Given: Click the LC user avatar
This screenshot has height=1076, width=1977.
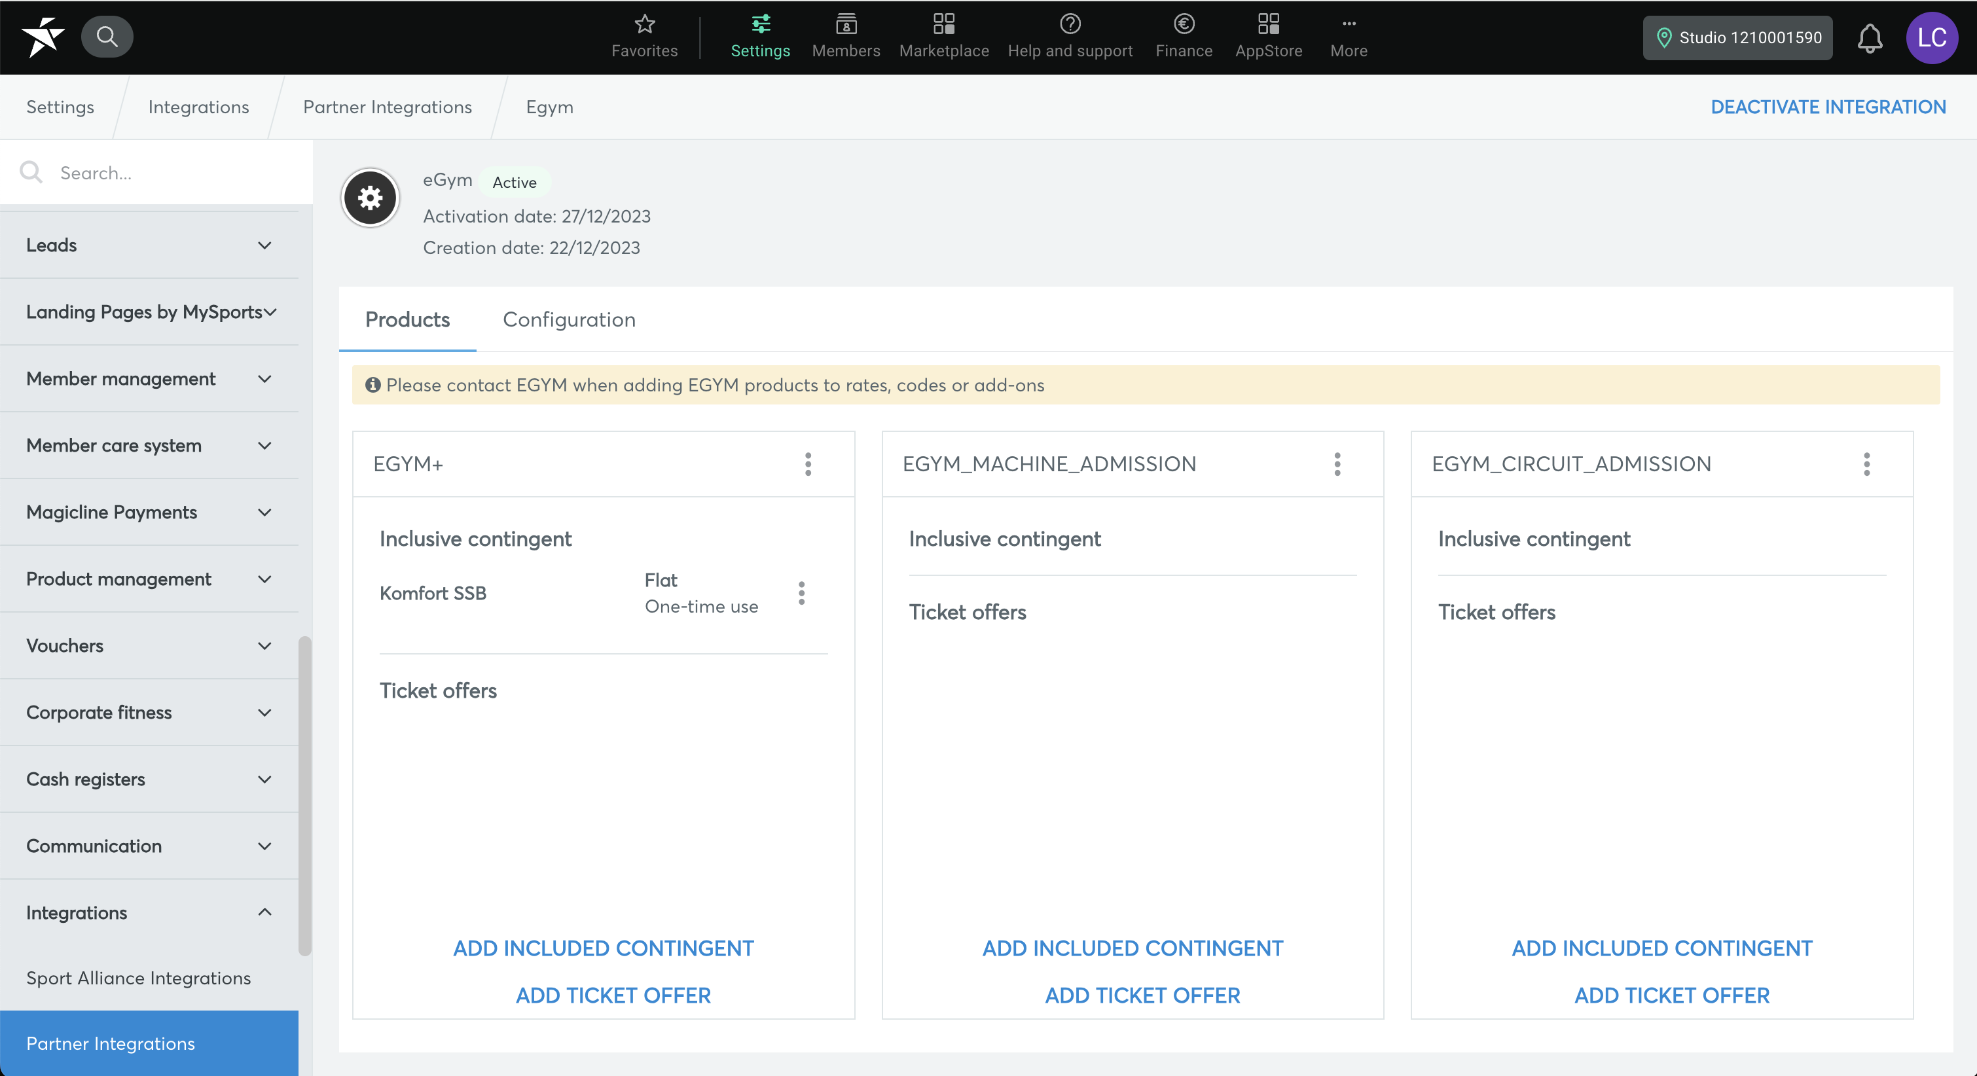Looking at the screenshot, I should click(x=1931, y=37).
